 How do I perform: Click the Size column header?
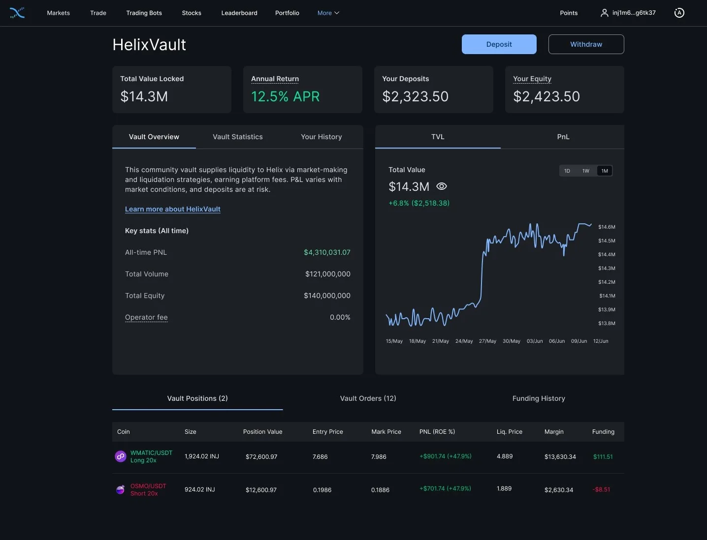click(191, 432)
